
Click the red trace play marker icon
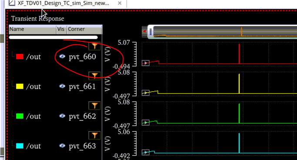coord(146,63)
